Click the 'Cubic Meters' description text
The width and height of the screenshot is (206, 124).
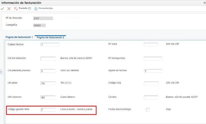(x=68, y=97)
